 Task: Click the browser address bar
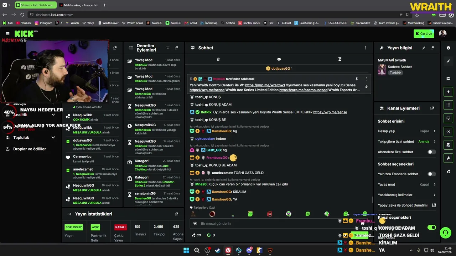click(x=214, y=15)
